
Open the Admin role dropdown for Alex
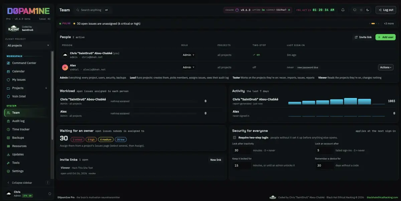click(188, 67)
